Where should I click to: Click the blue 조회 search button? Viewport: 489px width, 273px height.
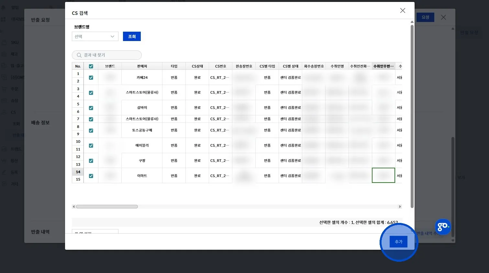pos(132,37)
